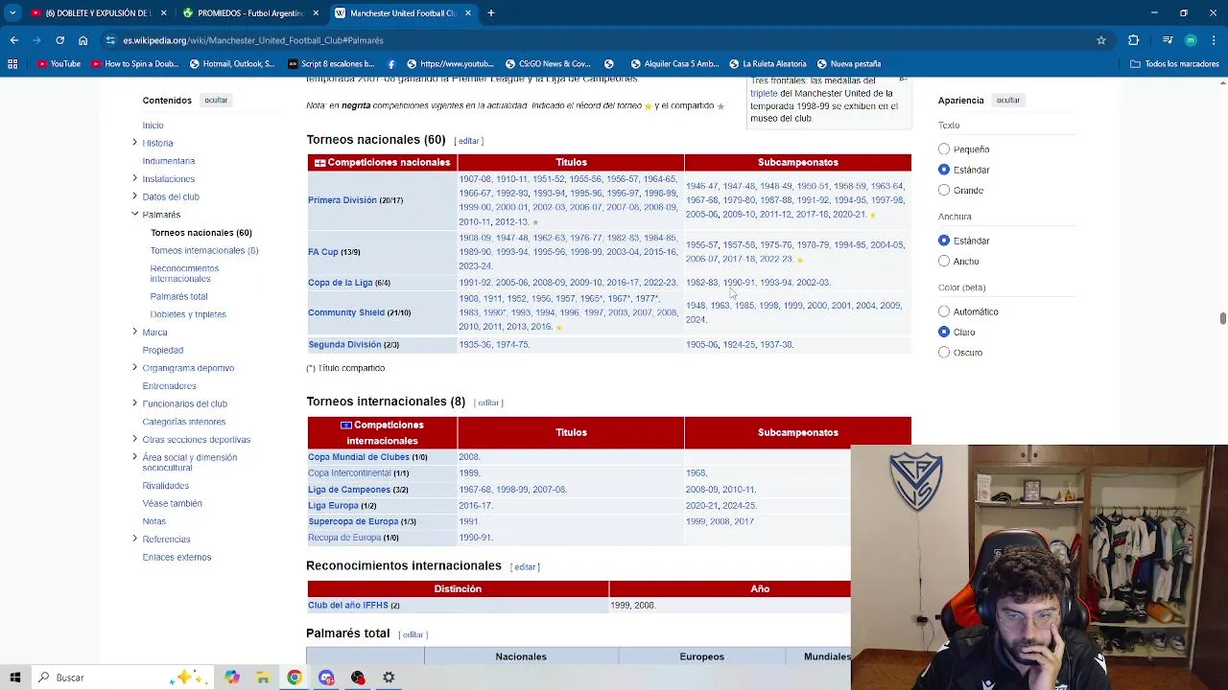
Task: Open the triplete link in image caption
Action: tap(764, 93)
